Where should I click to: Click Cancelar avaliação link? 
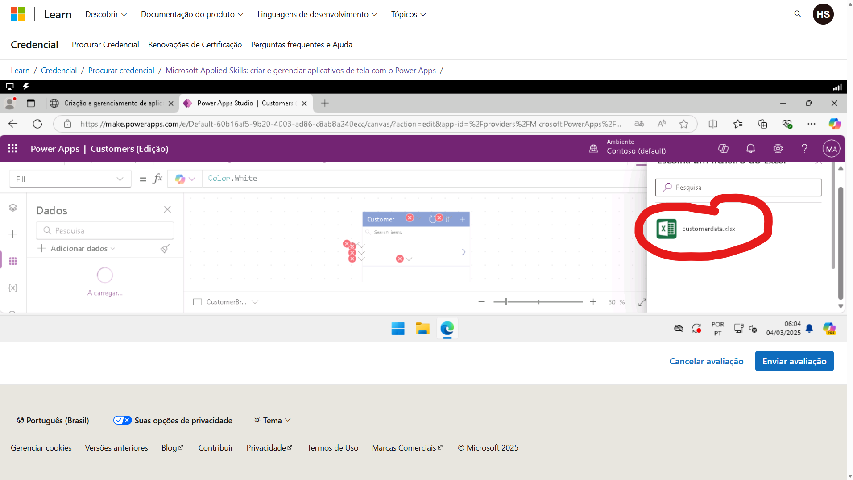pyautogui.click(x=706, y=361)
